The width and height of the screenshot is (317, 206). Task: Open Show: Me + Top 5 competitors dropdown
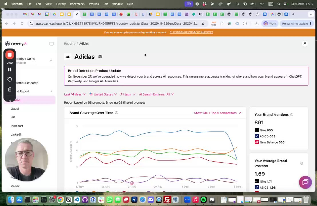tap(217, 113)
